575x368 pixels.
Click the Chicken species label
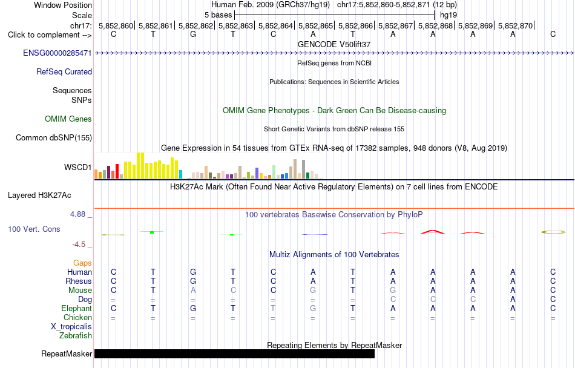point(77,317)
